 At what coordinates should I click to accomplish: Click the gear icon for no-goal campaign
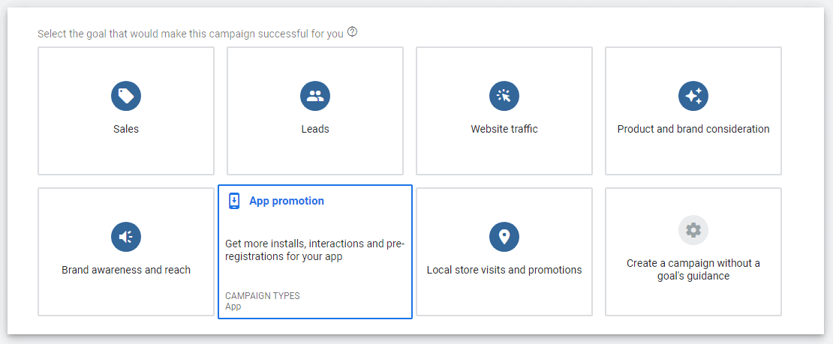693,230
